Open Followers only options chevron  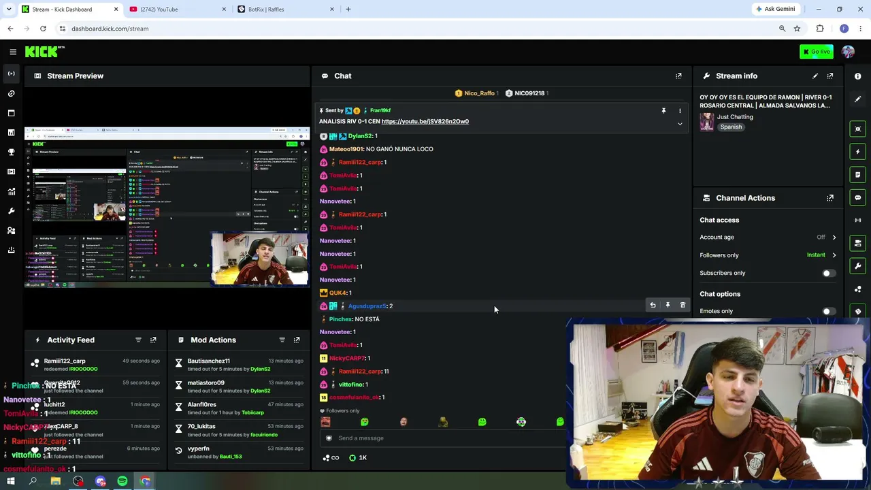834,255
